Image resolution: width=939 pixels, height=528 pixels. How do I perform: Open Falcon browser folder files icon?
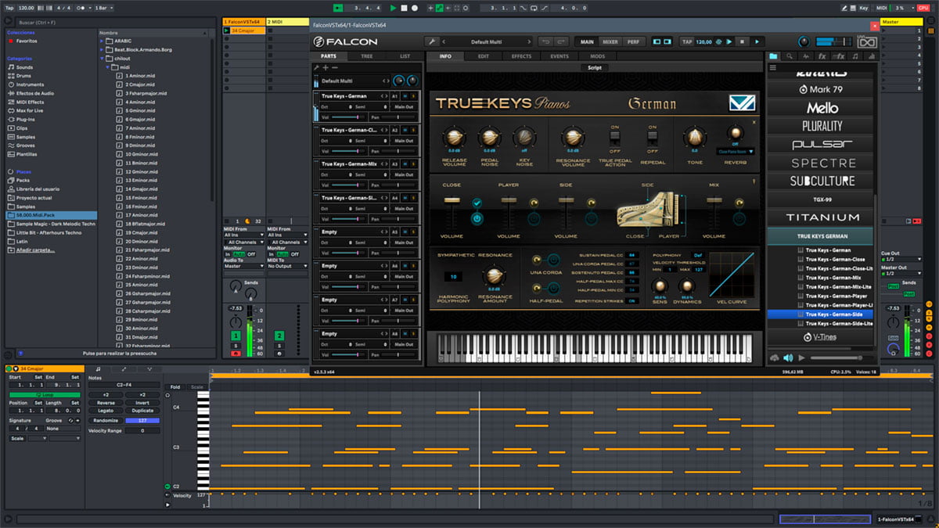coord(774,56)
